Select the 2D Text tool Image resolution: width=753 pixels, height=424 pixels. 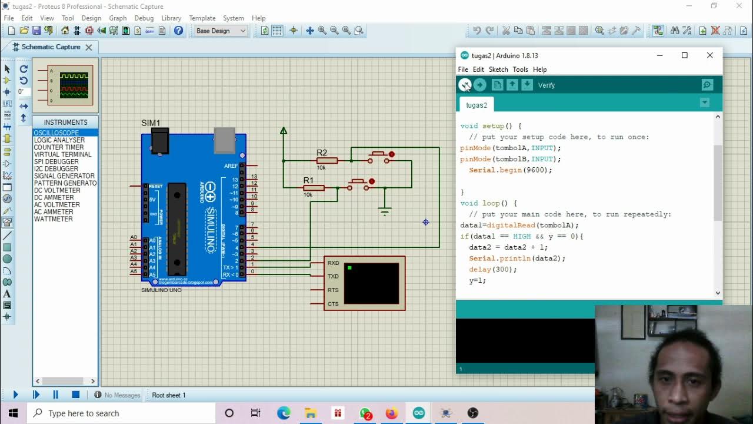click(7, 294)
